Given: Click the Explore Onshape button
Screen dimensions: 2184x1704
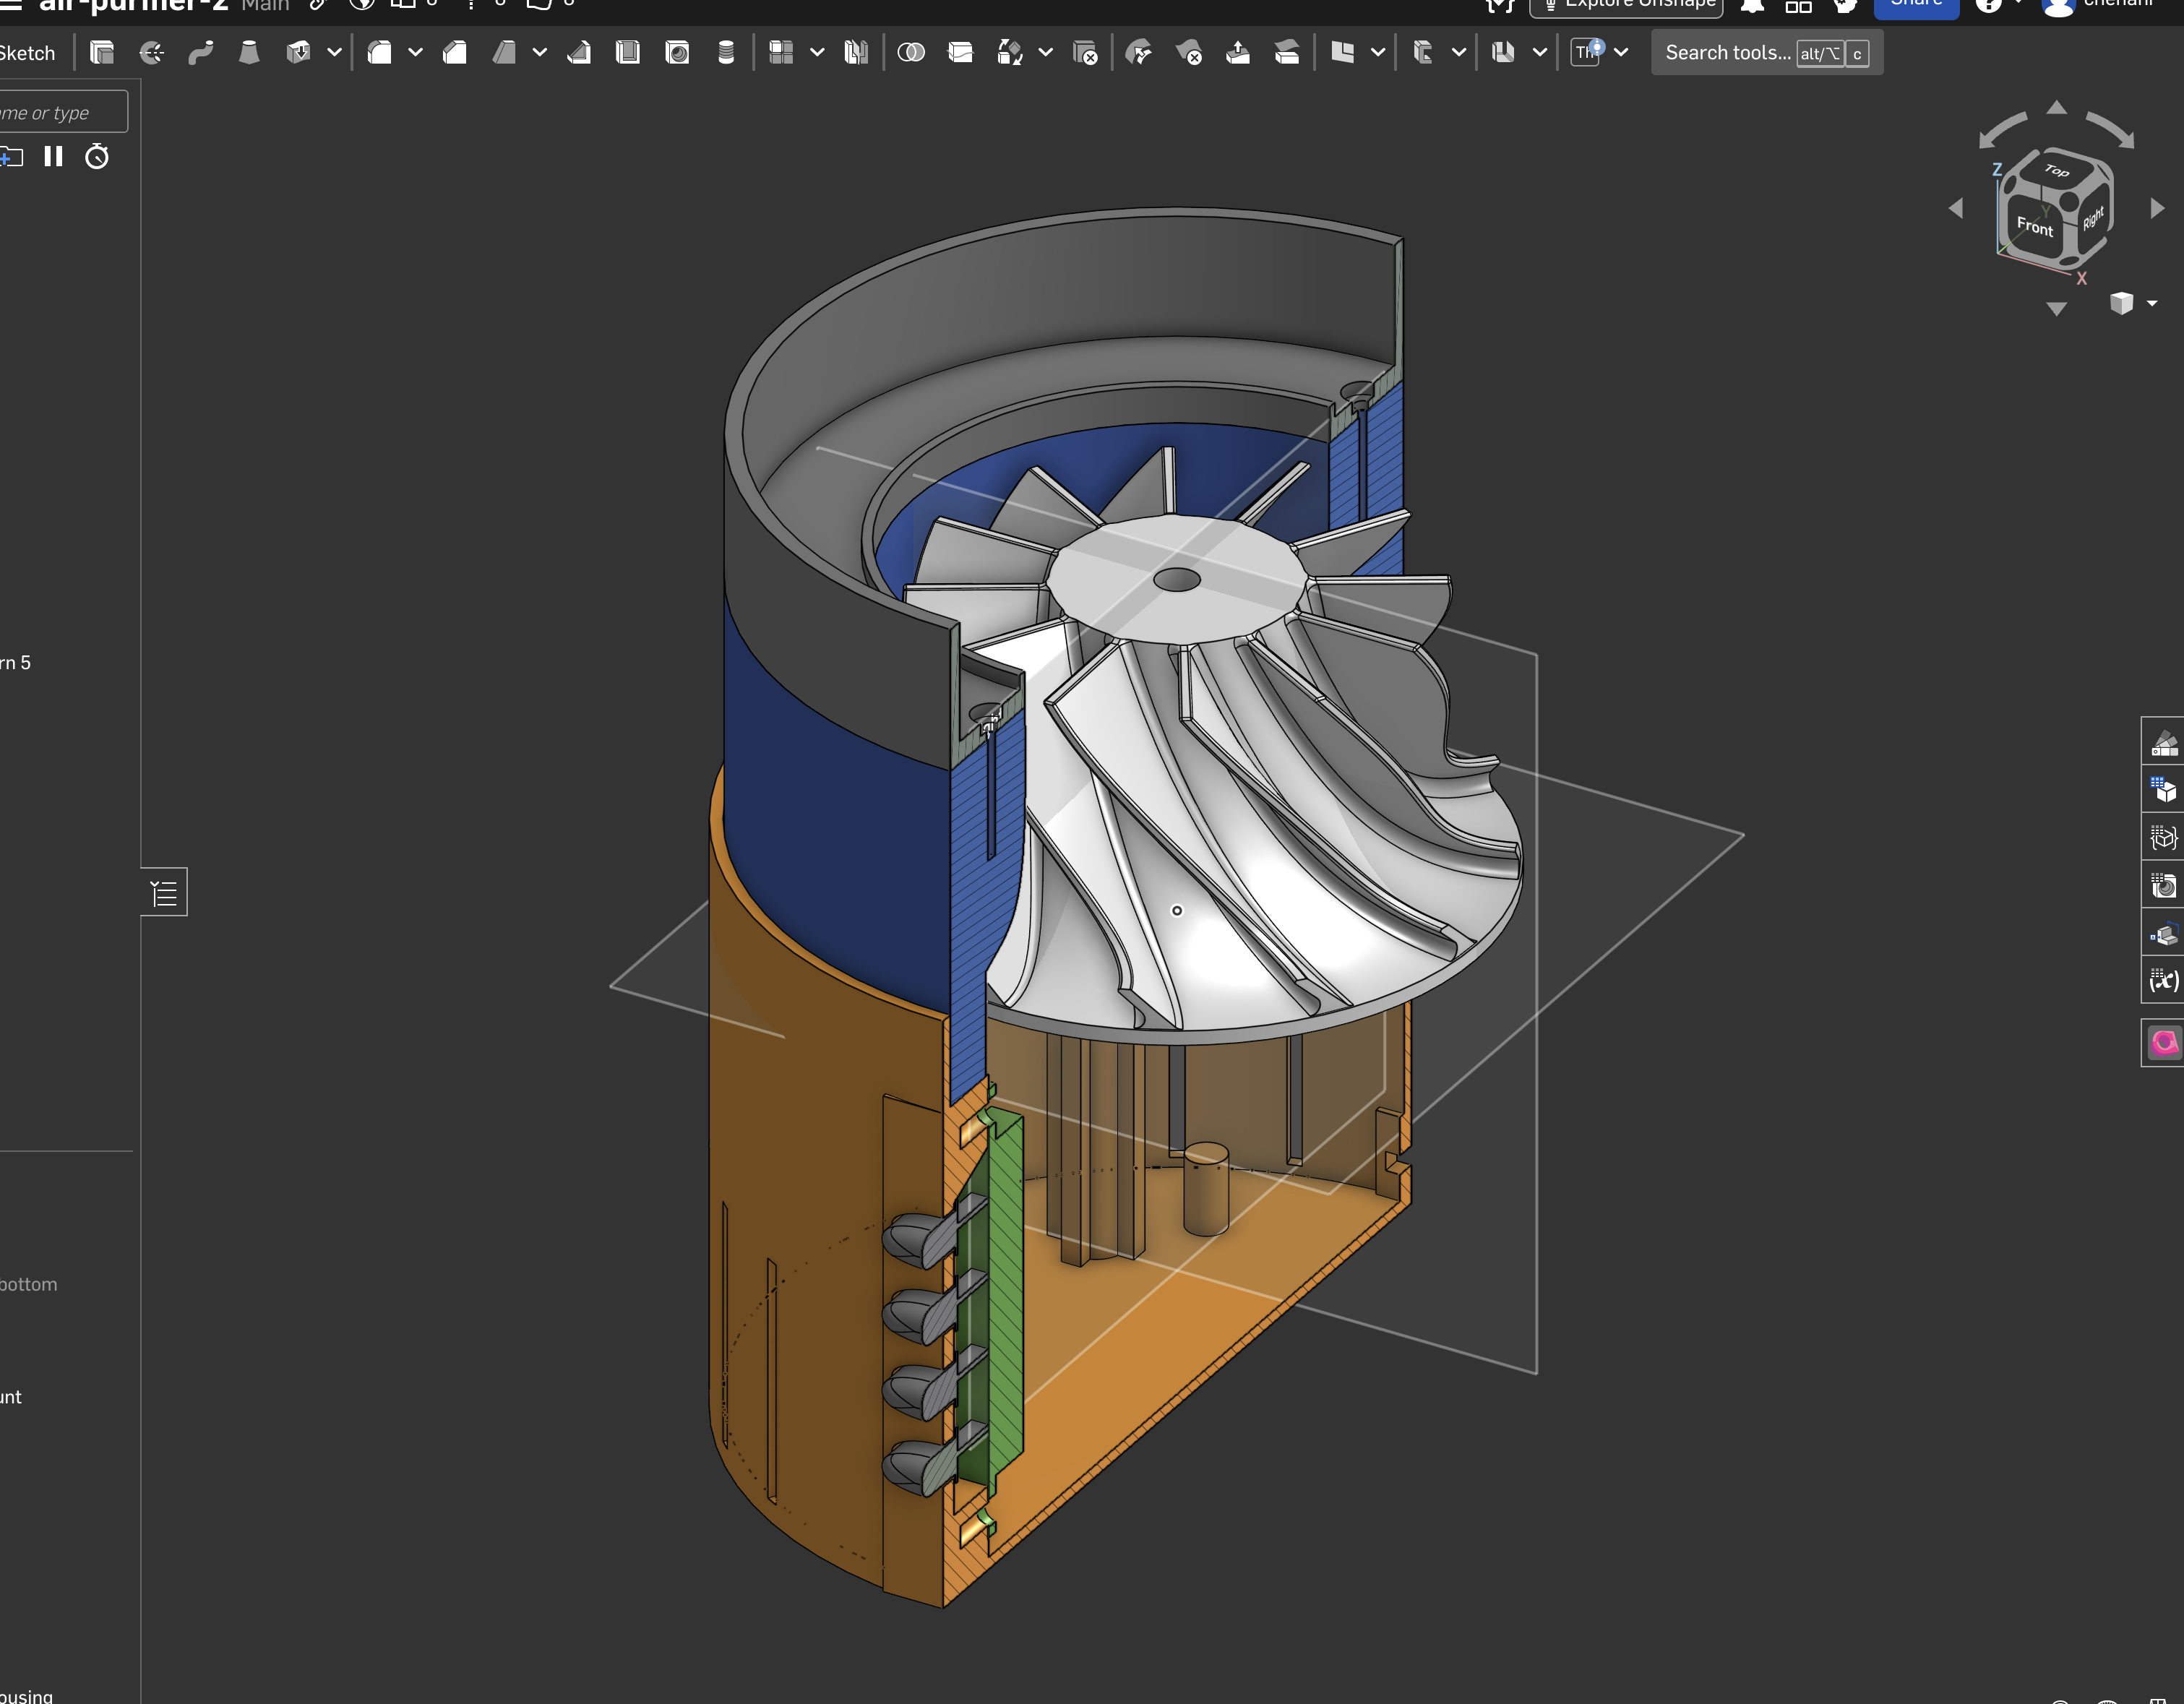Looking at the screenshot, I should click(1626, 5).
